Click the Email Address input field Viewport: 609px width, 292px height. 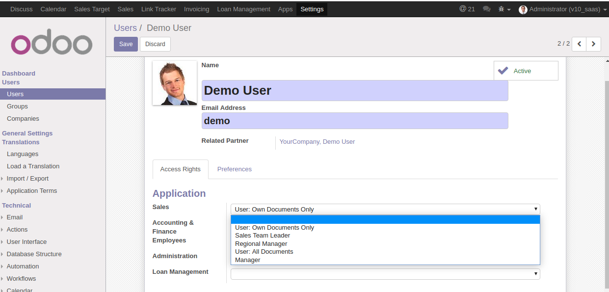354,121
